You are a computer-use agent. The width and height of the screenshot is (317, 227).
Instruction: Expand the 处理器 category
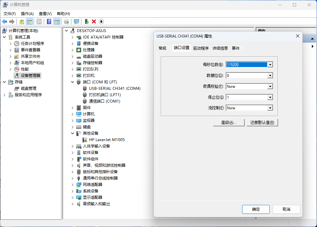coord(72,50)
